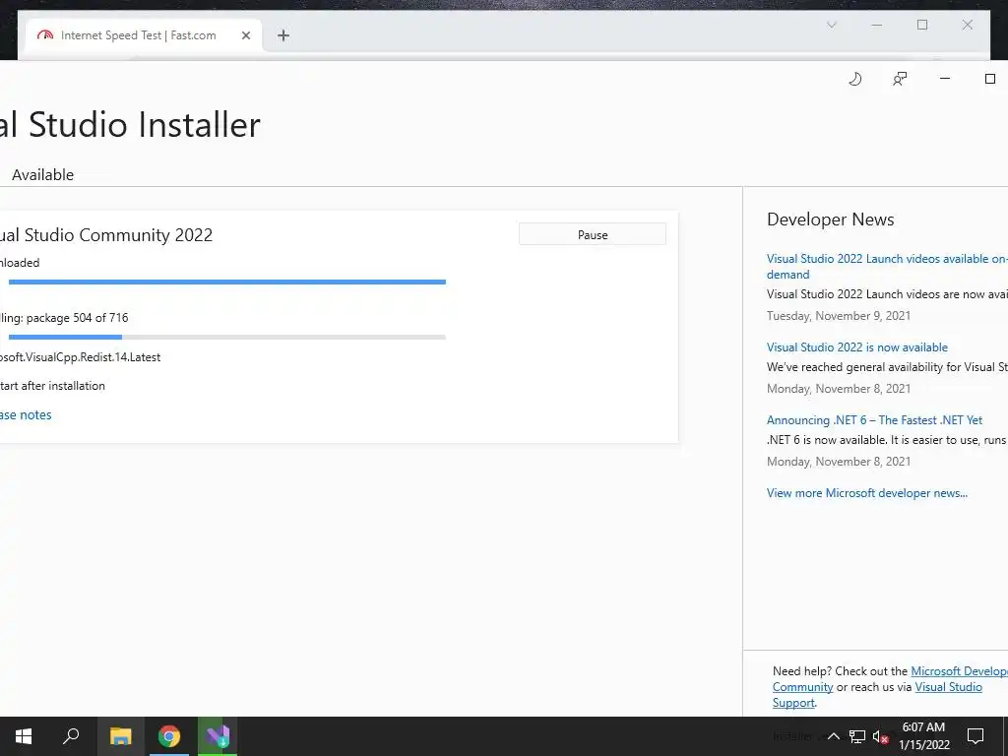1008x756 pixels.
Task: Click Developer News heading
Action: (x=830, y=220)
